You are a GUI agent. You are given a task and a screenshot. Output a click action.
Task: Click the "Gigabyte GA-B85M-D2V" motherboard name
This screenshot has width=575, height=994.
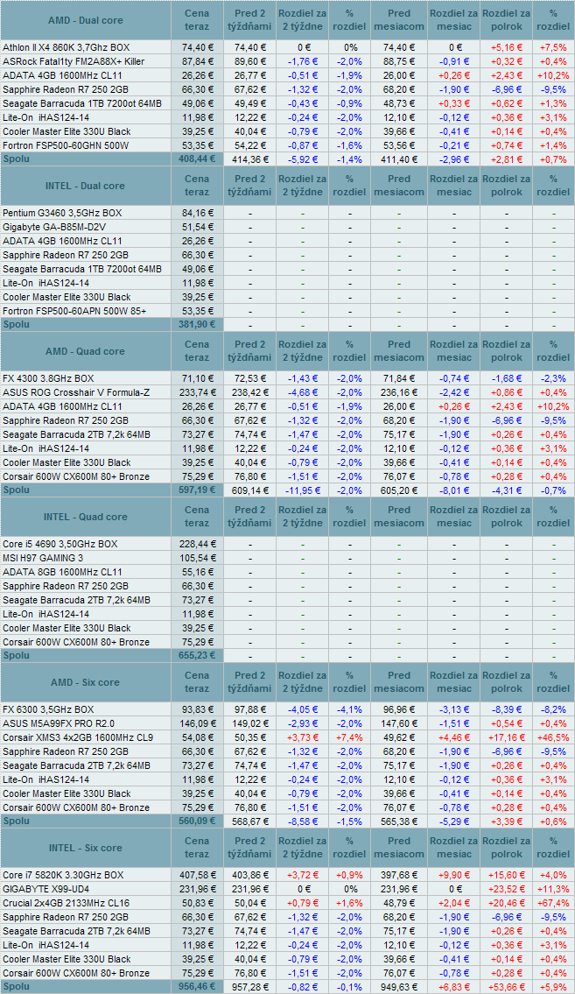tap(54, 227)
